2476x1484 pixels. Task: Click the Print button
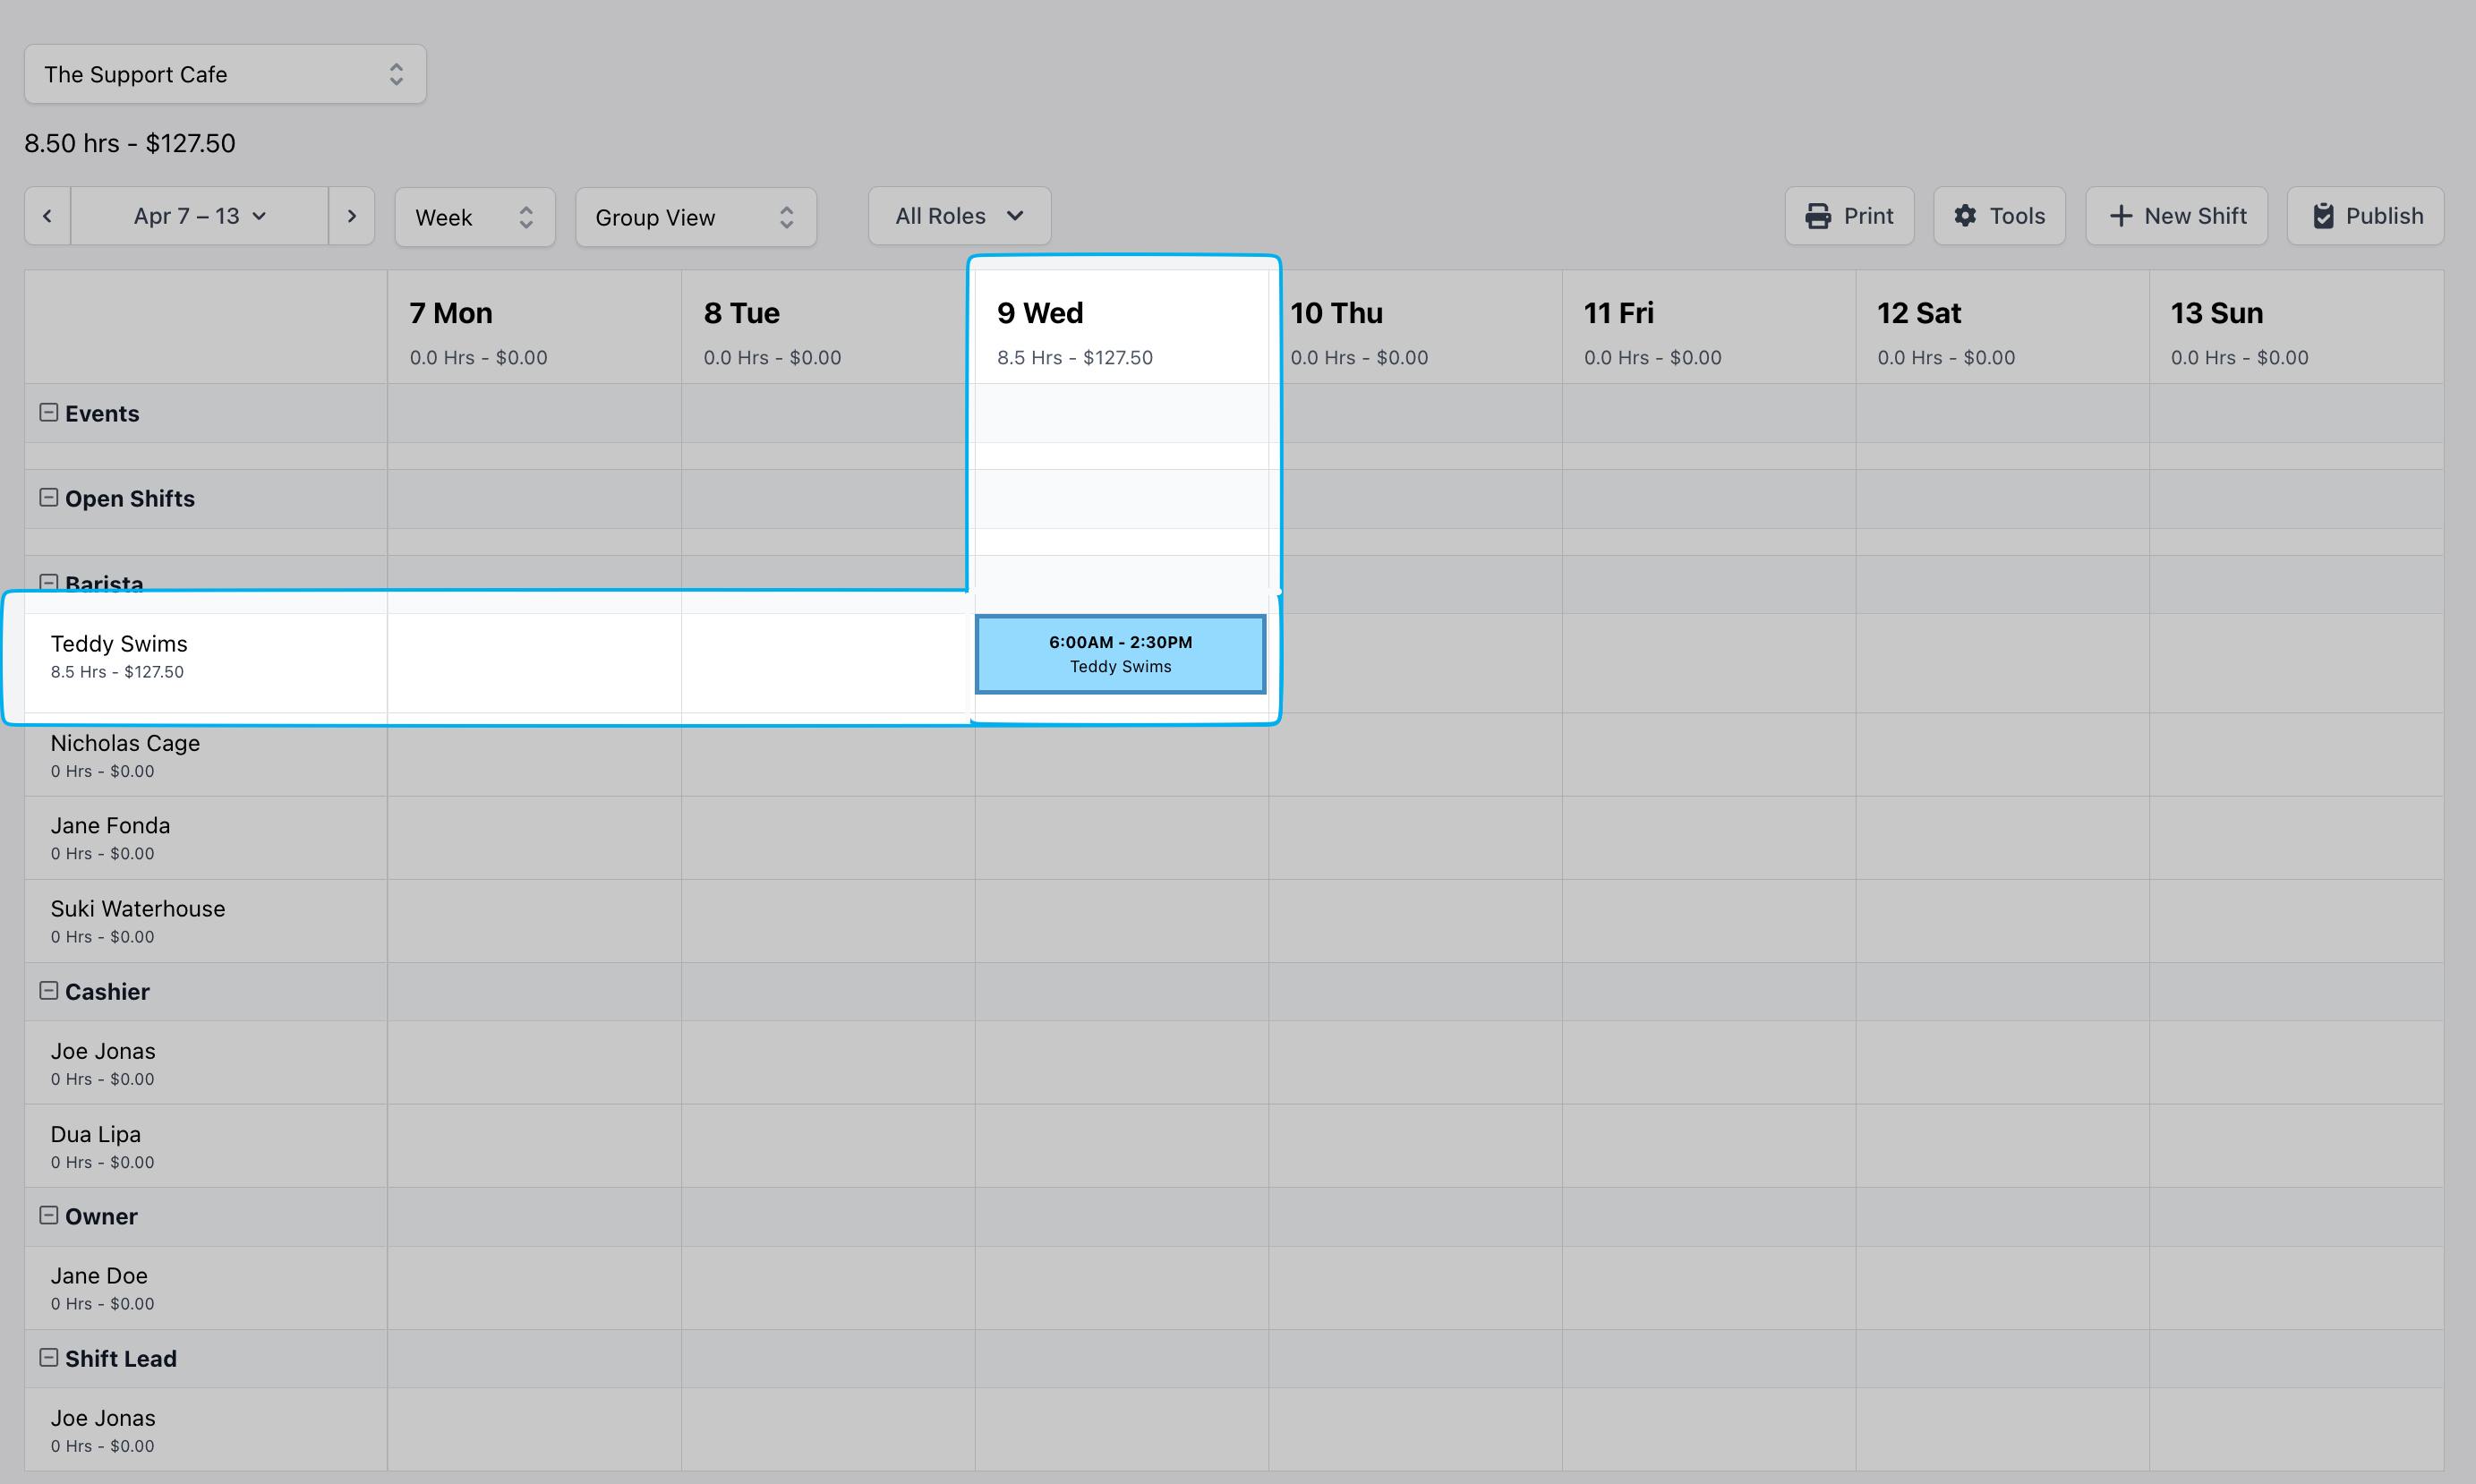1849,216
